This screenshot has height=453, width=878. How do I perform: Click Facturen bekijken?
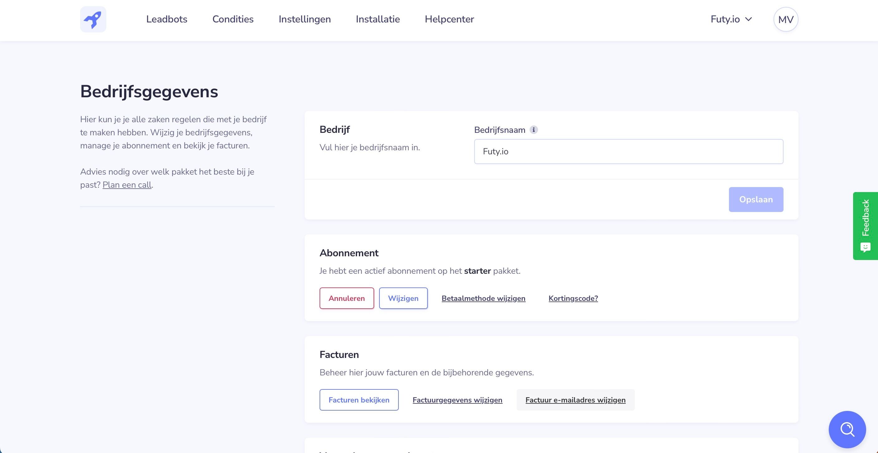[359, 400]
